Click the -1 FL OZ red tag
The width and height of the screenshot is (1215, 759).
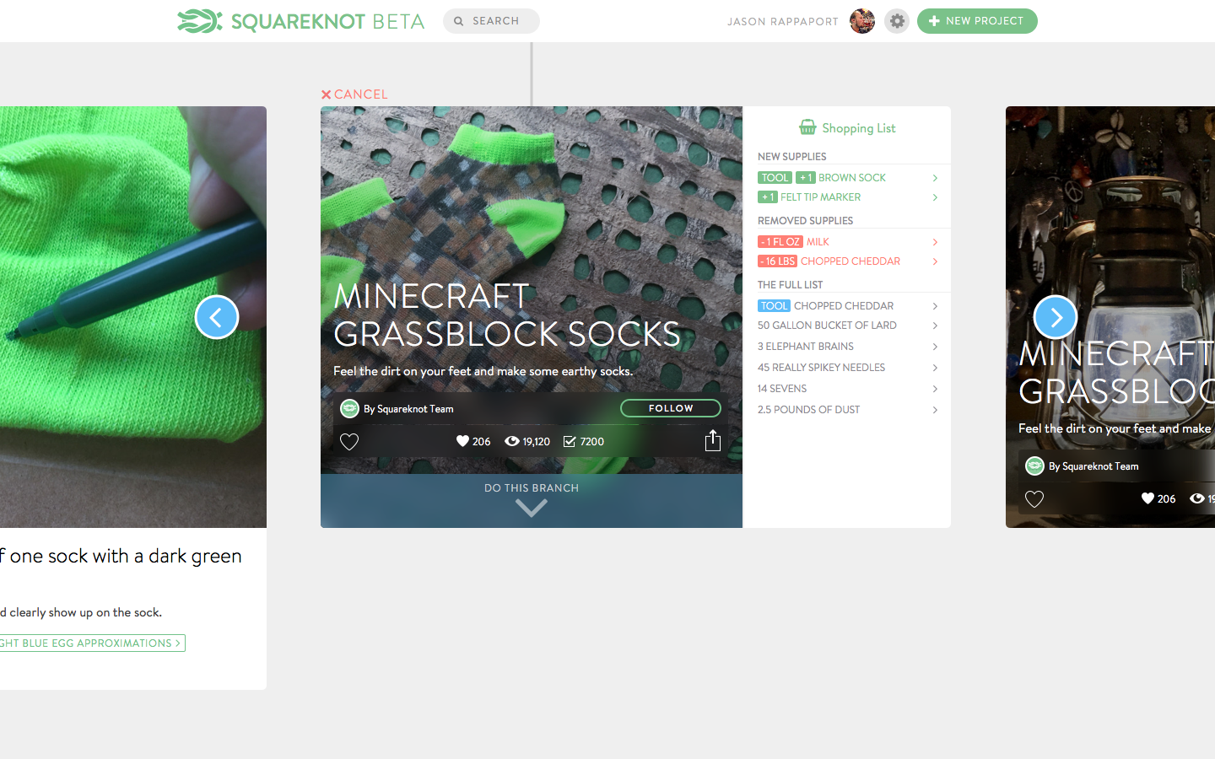[780, 242]
